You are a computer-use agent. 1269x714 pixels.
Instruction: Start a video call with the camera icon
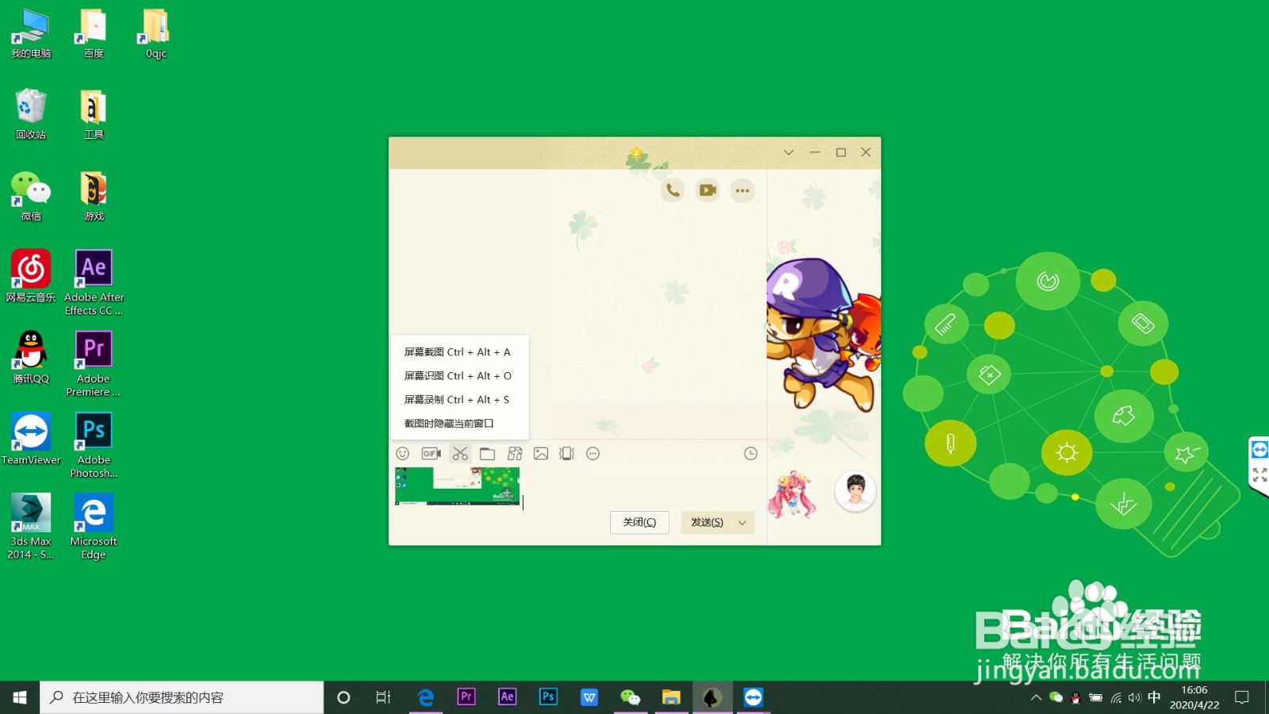click(x=707, y=190)
